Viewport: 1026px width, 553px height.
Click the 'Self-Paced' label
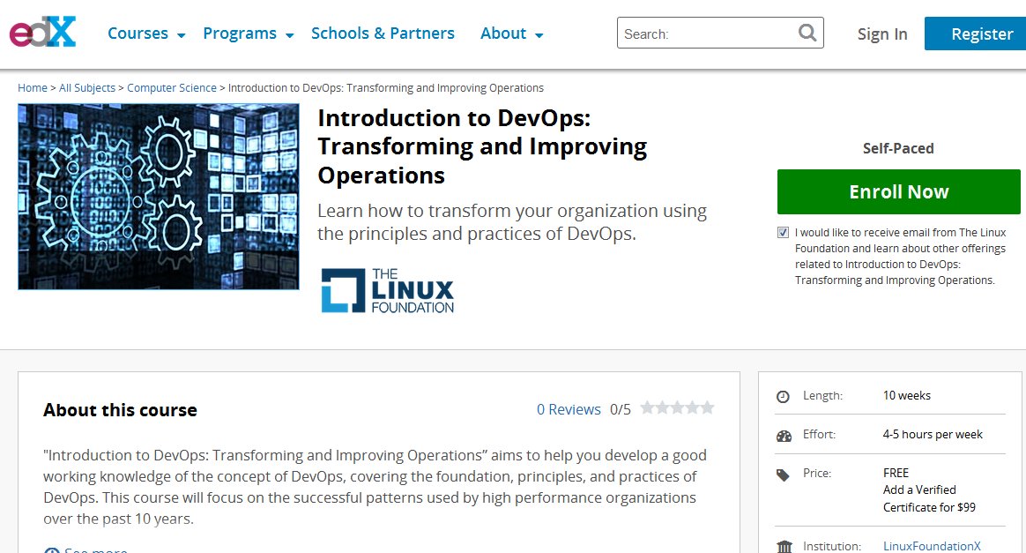(897, 148)
